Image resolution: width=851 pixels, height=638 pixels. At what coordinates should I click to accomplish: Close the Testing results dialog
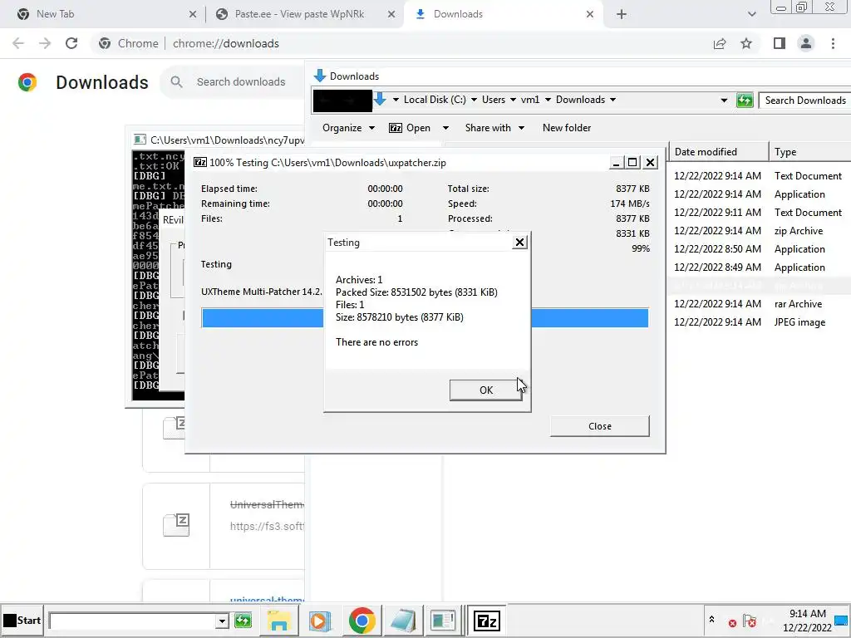point(519,243)
